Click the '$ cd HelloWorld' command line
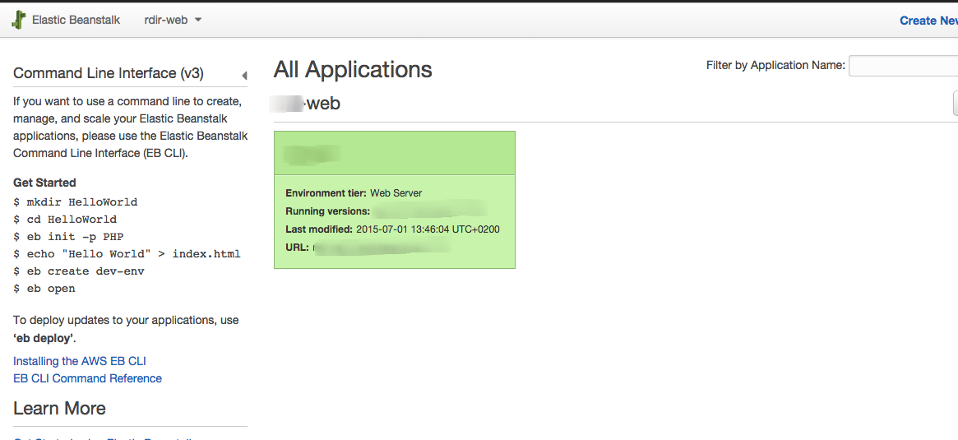The width and height of the screenshot is (958, 440). (x=65, y=219)
